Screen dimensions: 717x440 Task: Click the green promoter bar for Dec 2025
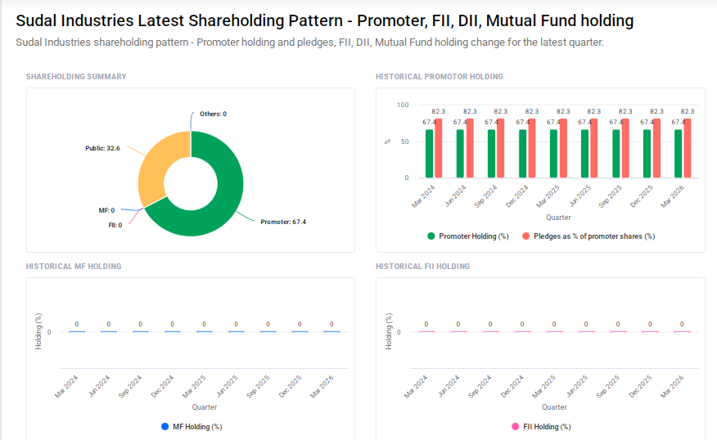tap(647, 154)
